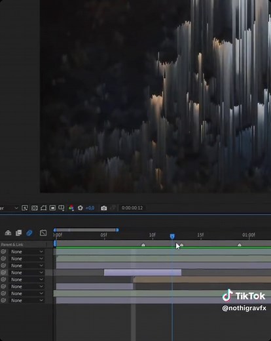Image resolution: width=271 pixels, height=341 pixels.
Task: Disable the blue Motion Blur switch
Action: point(29,233)
